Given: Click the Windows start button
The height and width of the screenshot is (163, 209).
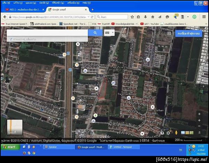Looking at the screenshot, I should (x=10, y=147).
